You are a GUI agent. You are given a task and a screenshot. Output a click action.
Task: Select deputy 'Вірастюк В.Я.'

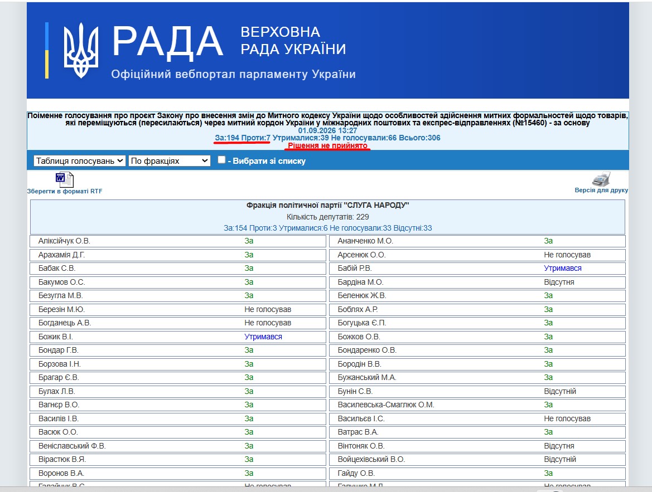pyautogui.click(x=62, y=459)
